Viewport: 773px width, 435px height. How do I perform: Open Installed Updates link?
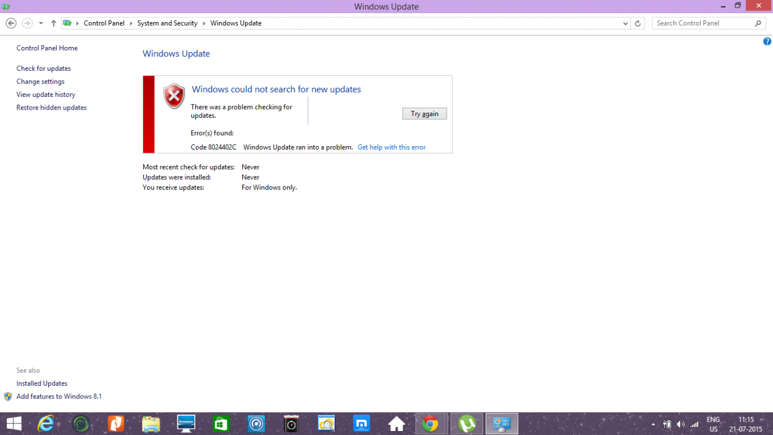pyautogui.click(x=42, y=383)
